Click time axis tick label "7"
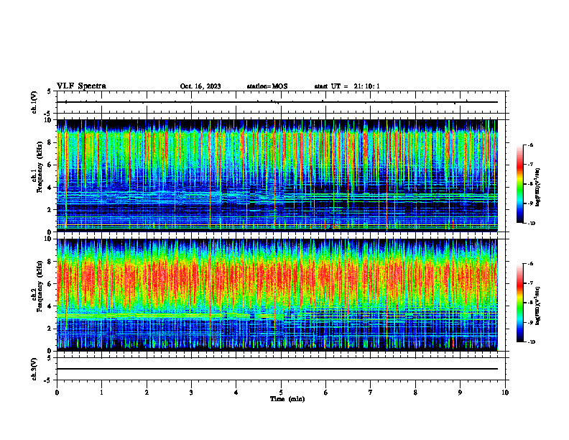The width and height of the screenshot is (569, 440). pyautogui.click(x=371, y=393)
